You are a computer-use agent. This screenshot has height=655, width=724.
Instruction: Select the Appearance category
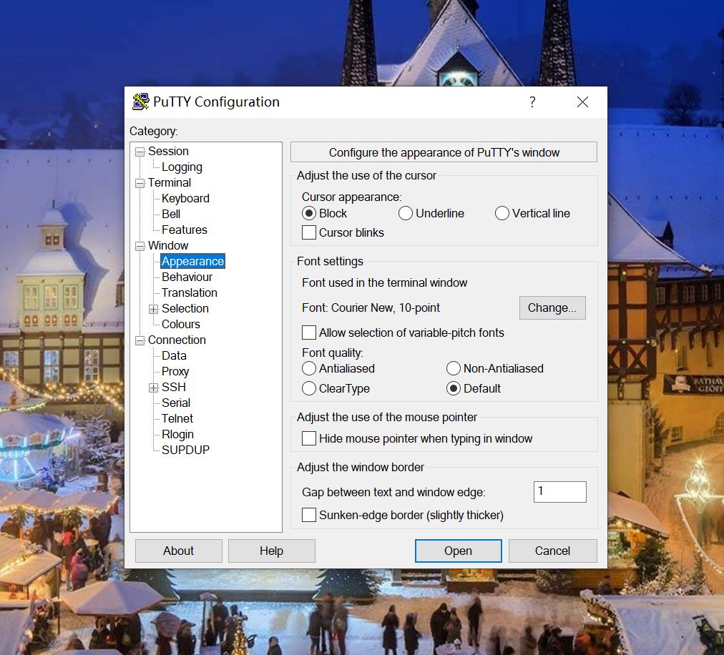pyautogui.click(x=192, y=261)
